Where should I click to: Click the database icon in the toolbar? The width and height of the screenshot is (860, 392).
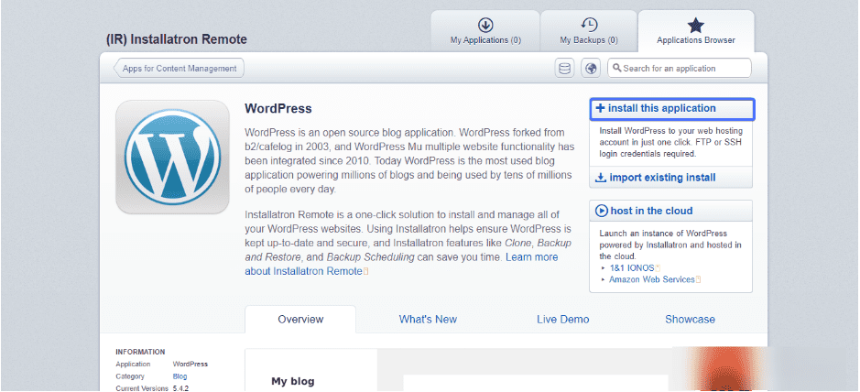[564, 69]
